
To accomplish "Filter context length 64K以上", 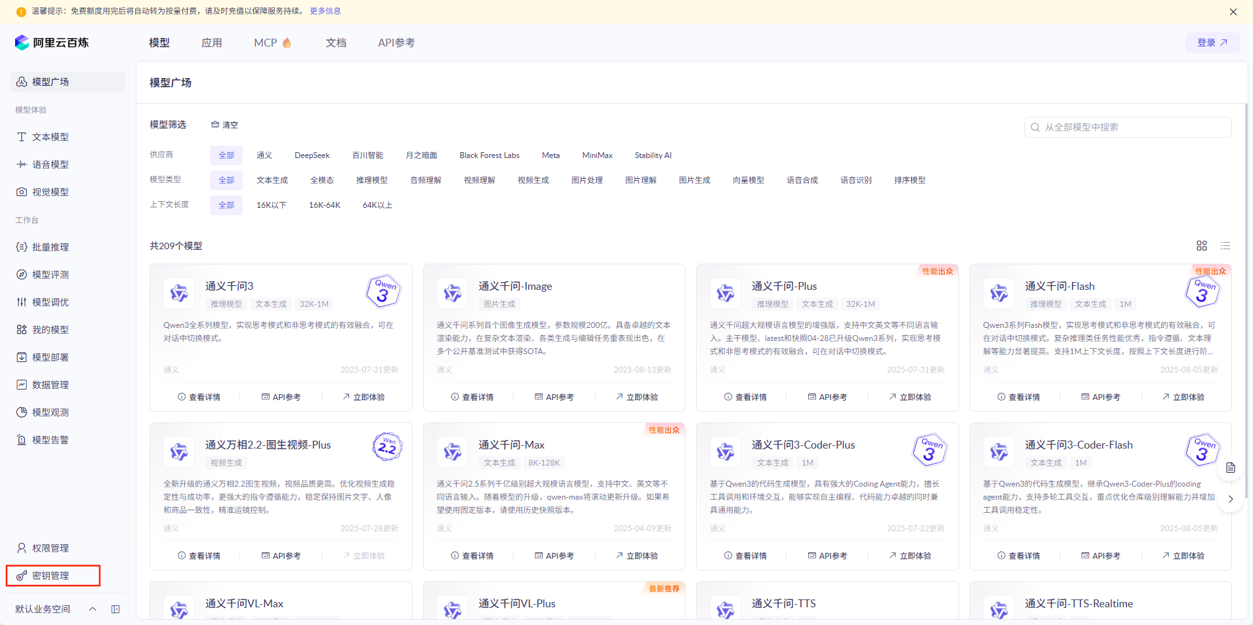I will point(378,205).
